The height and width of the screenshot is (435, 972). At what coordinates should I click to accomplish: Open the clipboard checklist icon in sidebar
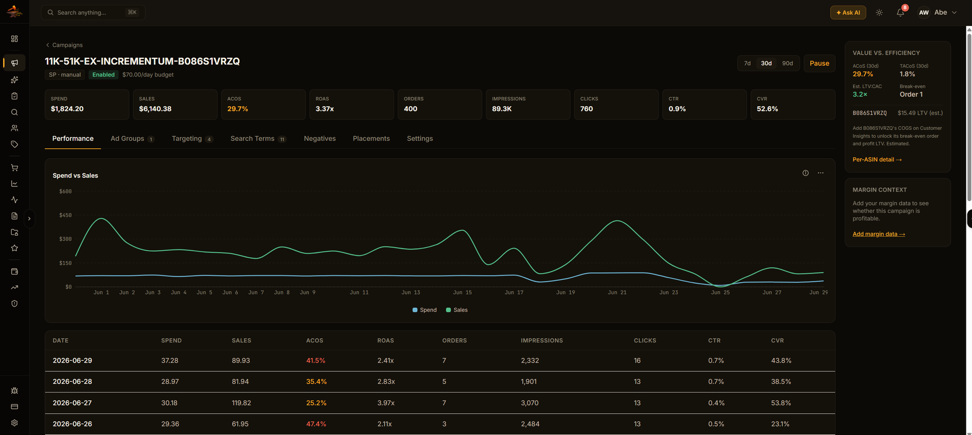pyautogui.click(x=14, y=96)
